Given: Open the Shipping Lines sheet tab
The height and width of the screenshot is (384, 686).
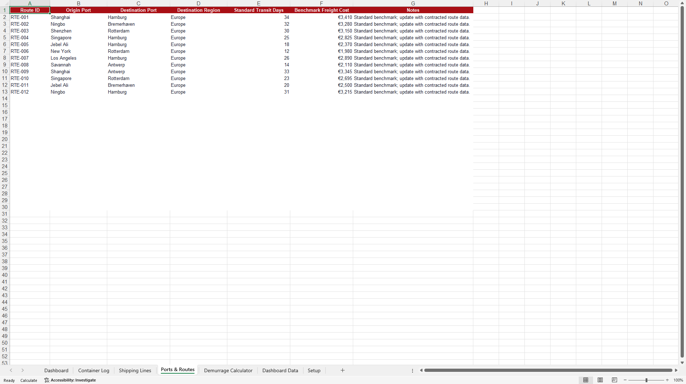Looking at the screenshot, I should point(135,370).
